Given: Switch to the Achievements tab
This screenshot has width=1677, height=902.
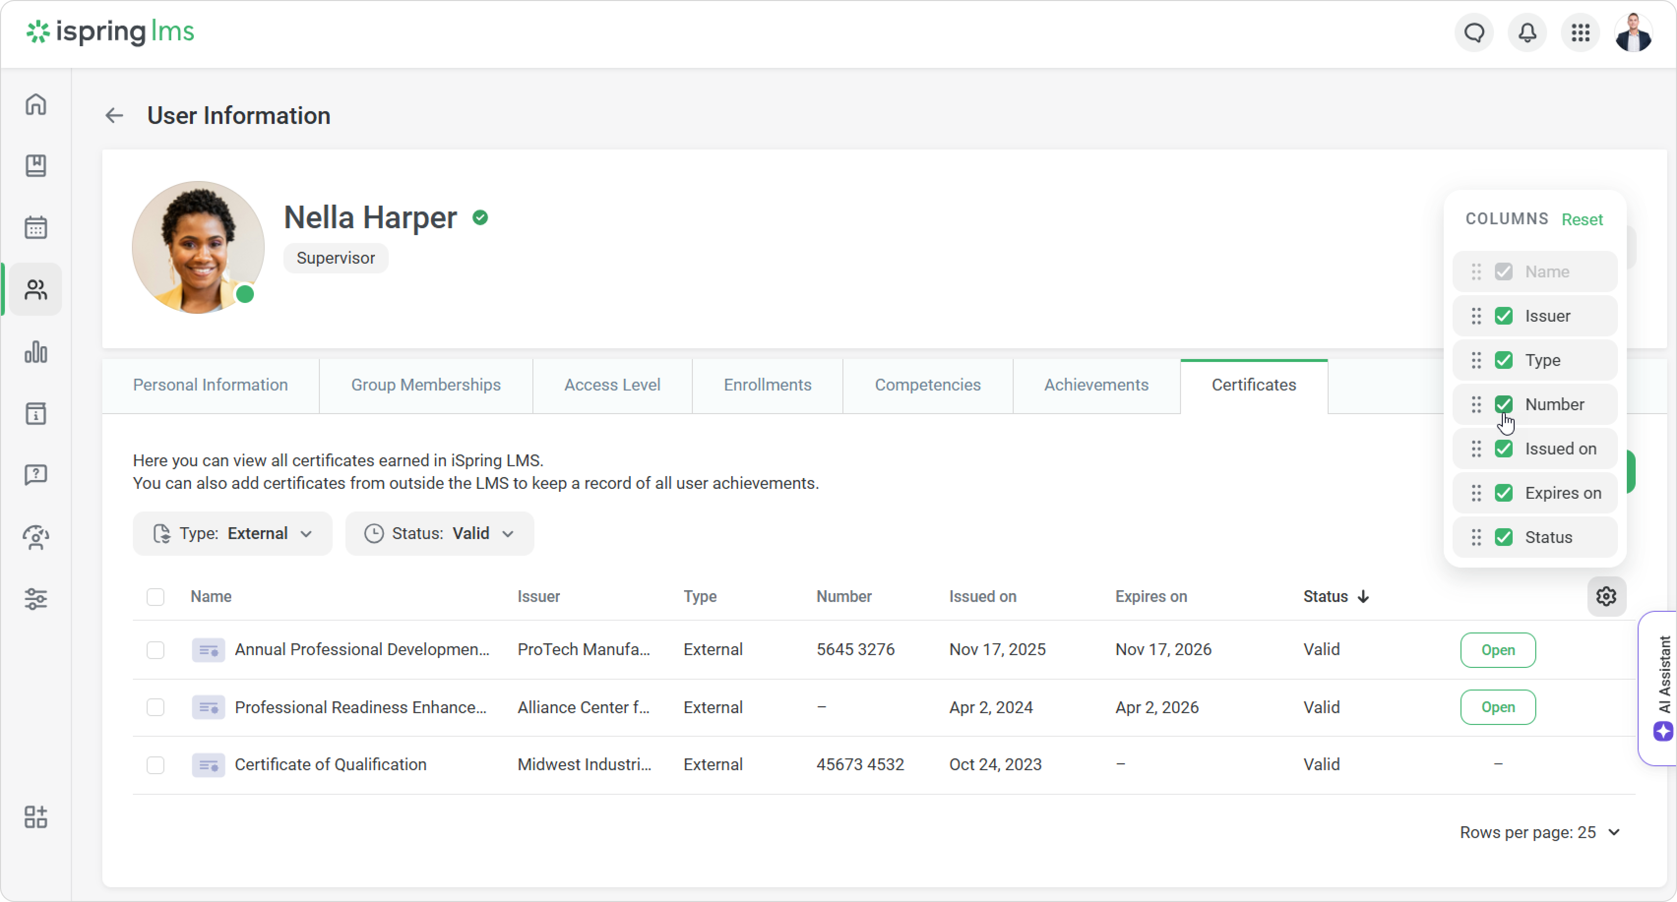Looking at the screenshot, I should coord(1096,385).
